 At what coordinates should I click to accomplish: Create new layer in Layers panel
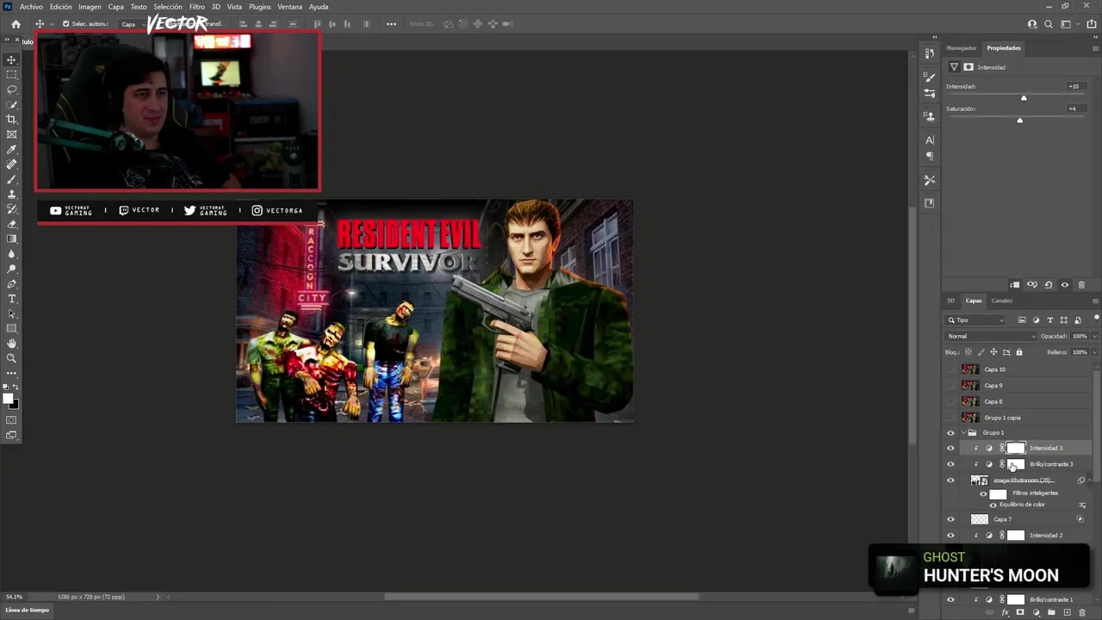[x=1067, y=613]
